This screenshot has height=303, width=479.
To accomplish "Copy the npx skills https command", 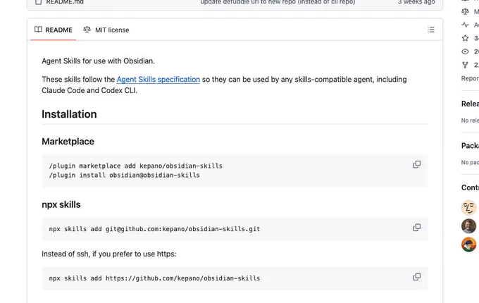I will pyautogui.click(x=417, y=277).
